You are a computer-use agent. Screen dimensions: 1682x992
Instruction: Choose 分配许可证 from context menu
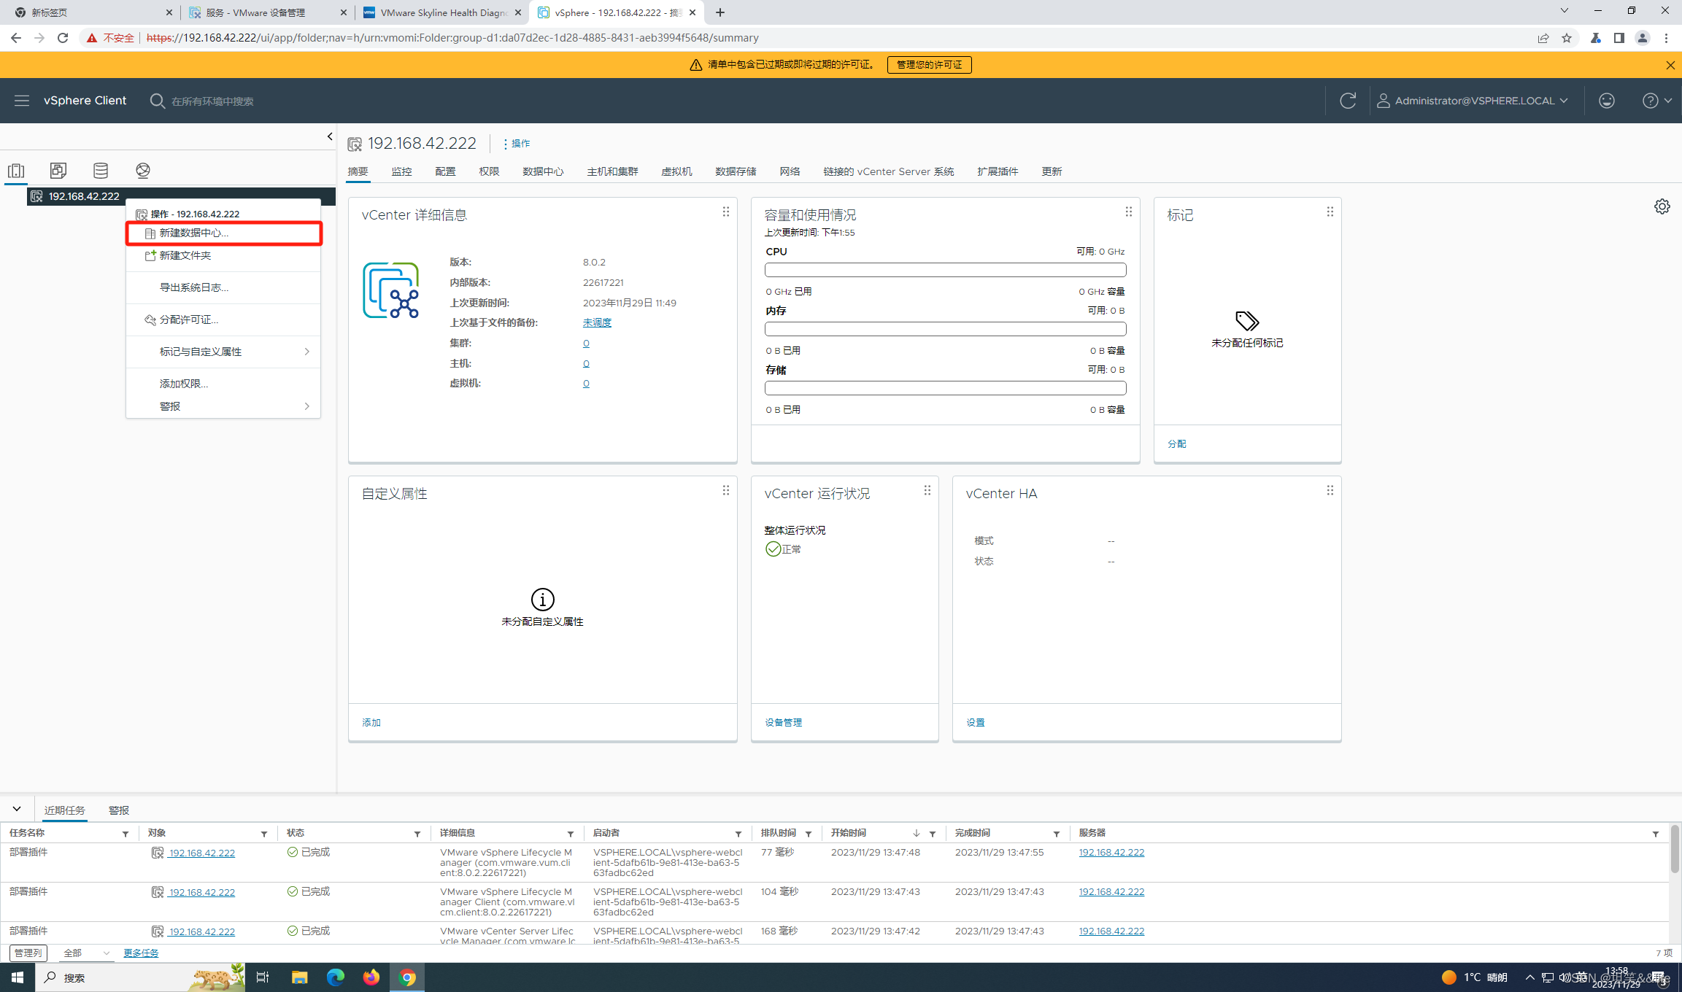tap(223, 319)
